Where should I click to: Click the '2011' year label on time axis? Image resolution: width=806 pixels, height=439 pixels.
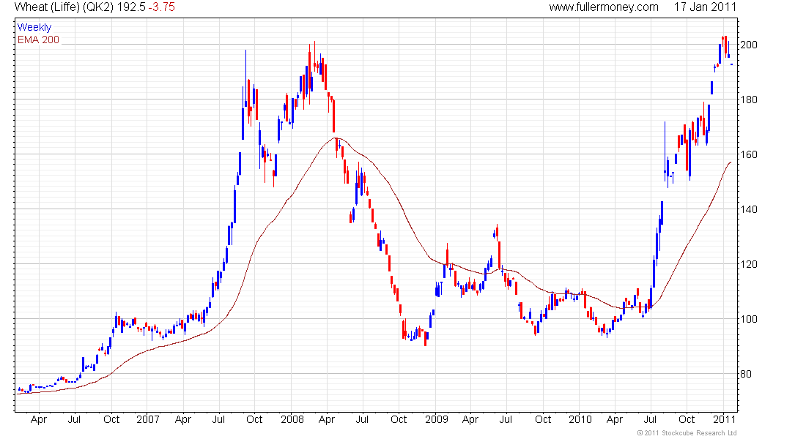pyautogui.click(x=725, y=419)
